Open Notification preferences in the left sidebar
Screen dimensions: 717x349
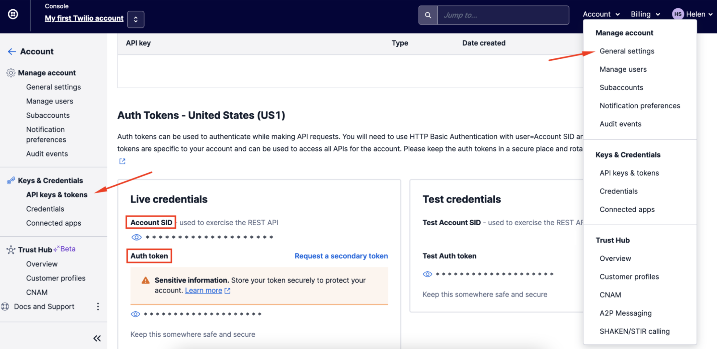pyautogui.click(x=46, y=134)
